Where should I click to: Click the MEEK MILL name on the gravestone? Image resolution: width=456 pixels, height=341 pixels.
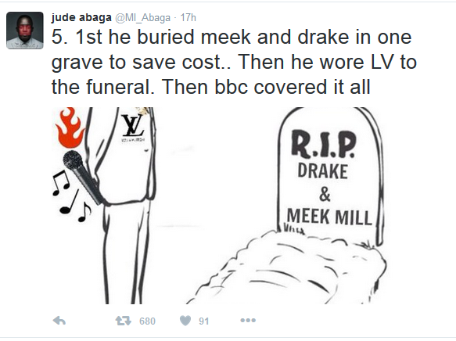pyautogui.click(x=329, y=217)
